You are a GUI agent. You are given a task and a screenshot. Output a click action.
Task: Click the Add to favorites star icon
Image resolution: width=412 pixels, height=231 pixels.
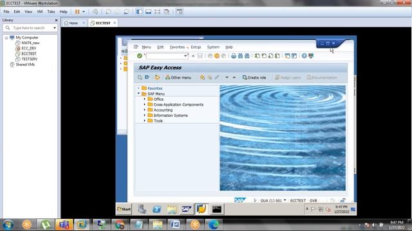tap(202, 78)
